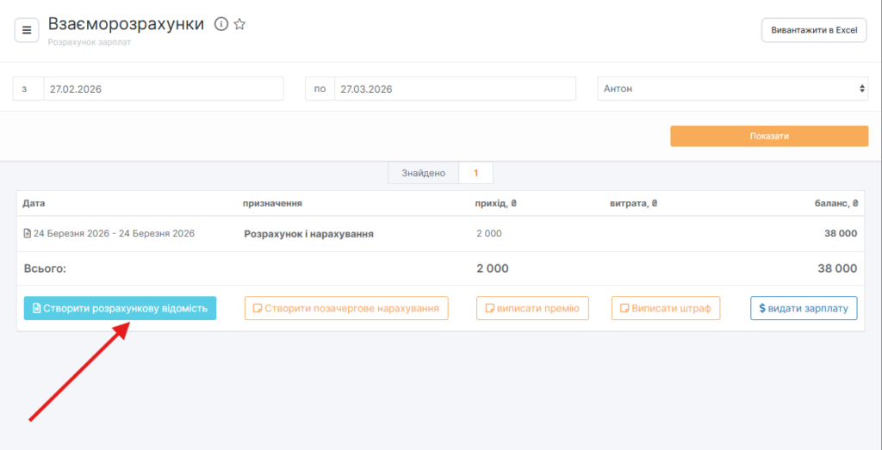Image resolution: width=882 pixels, height=450 pixels.
Task: Click Створити позачергове нарахування button
Action: click(346, 308)
